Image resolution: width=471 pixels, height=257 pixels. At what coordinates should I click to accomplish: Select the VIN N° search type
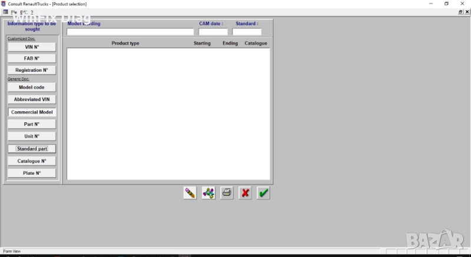(x=32, y=47)
